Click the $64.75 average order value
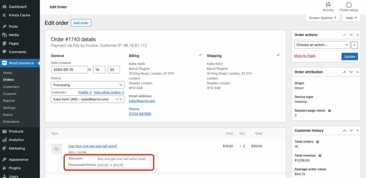 pos(300,174)
